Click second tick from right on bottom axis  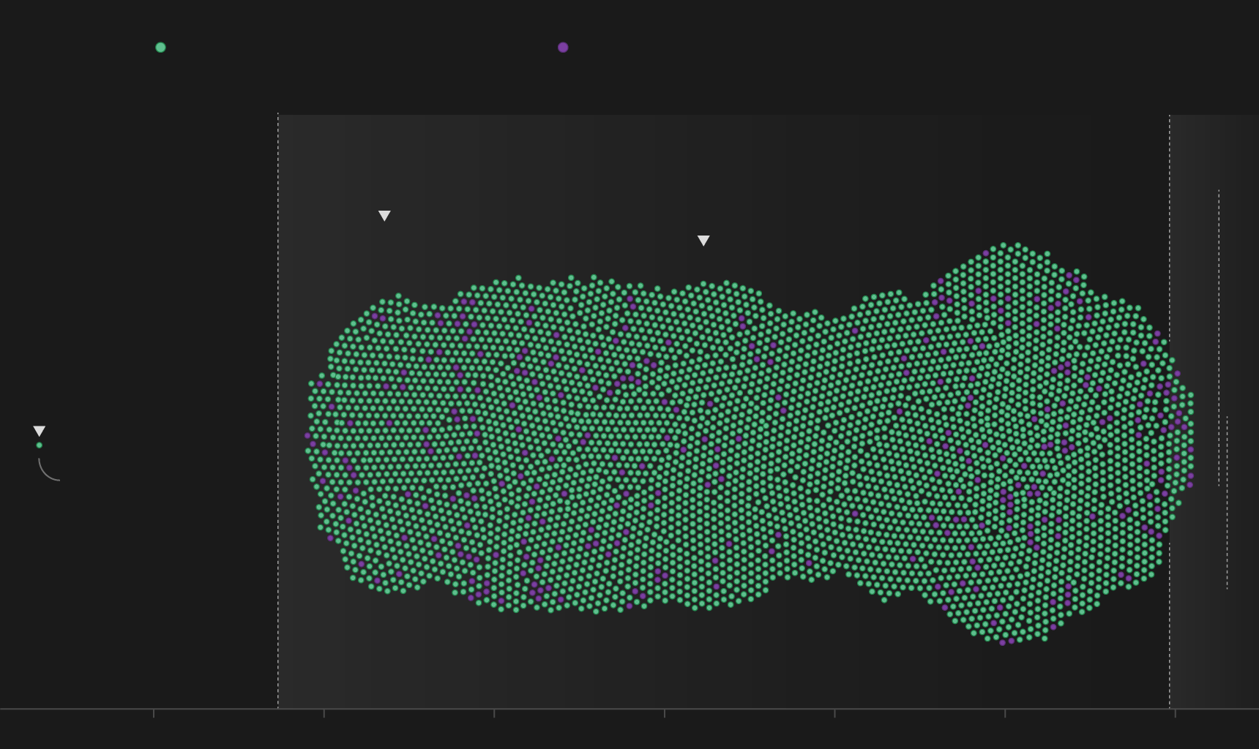(1005, 712)
